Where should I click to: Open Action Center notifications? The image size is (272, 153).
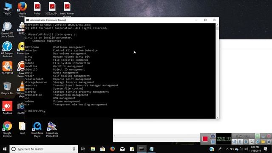(x=265, y=149)
